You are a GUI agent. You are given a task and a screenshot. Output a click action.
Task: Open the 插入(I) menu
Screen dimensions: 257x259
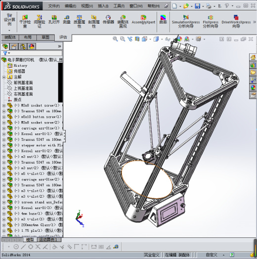point(103,6)
